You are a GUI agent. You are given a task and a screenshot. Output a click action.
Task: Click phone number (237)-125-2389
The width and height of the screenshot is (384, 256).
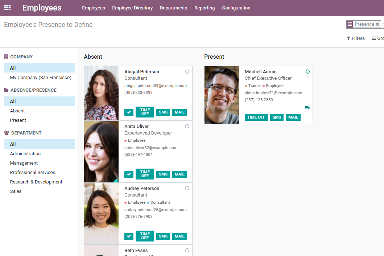(x=259, y=100)
